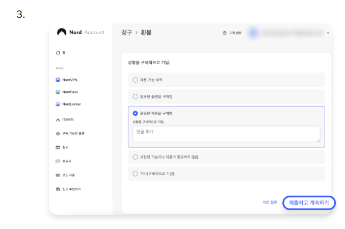Click the 제출하고 계속하기 submit button
This screenshot has width=345, height=229.
[309, 202]
